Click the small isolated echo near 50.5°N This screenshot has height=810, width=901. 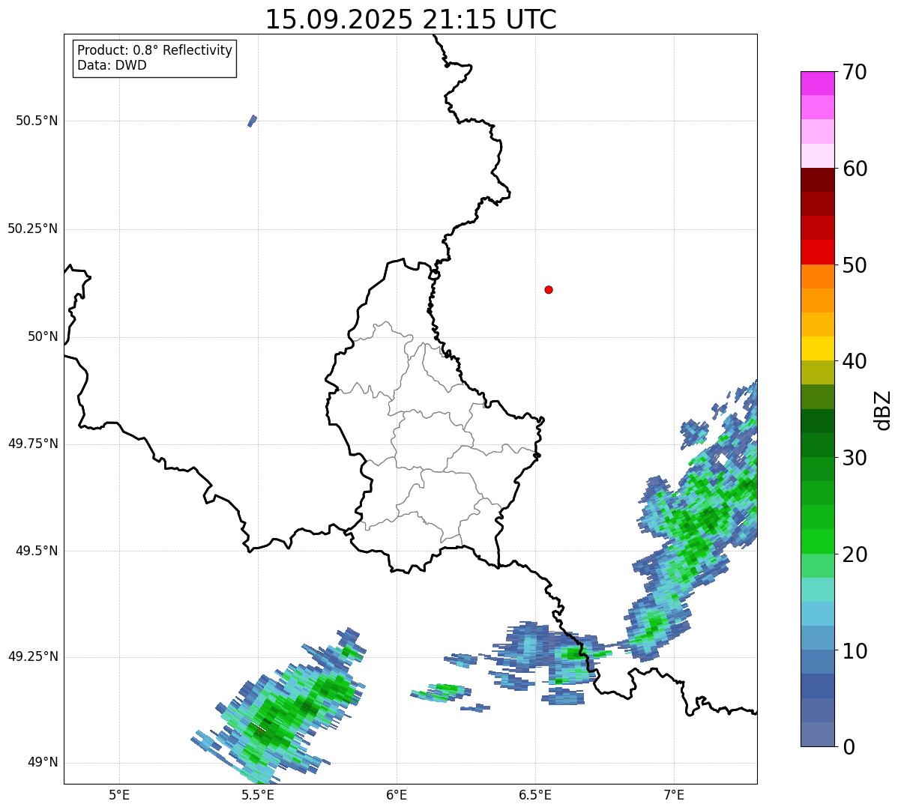click(252, 121)
